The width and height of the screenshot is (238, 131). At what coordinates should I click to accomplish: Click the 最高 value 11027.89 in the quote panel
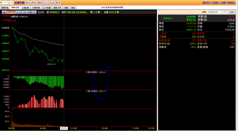191,26
